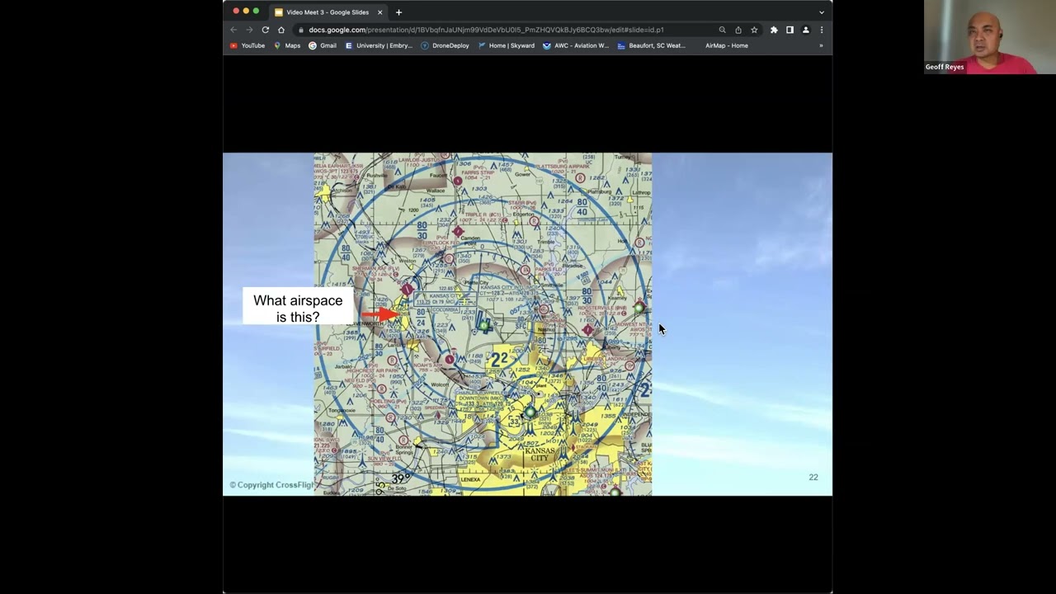Open the Home | Skyward bookmark
1056x594 pixels.
pyautogui.click(x=506, y=45)
